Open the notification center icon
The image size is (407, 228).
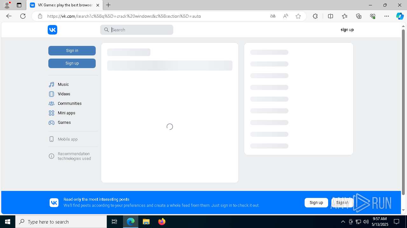pyautogui.click(x=397, y=222)
